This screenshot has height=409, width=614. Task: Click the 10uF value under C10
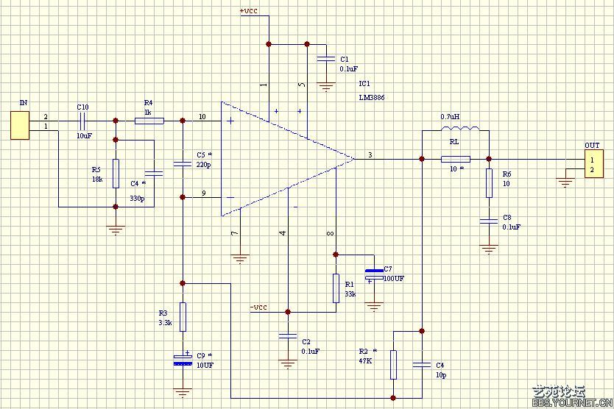coord(85,136)
